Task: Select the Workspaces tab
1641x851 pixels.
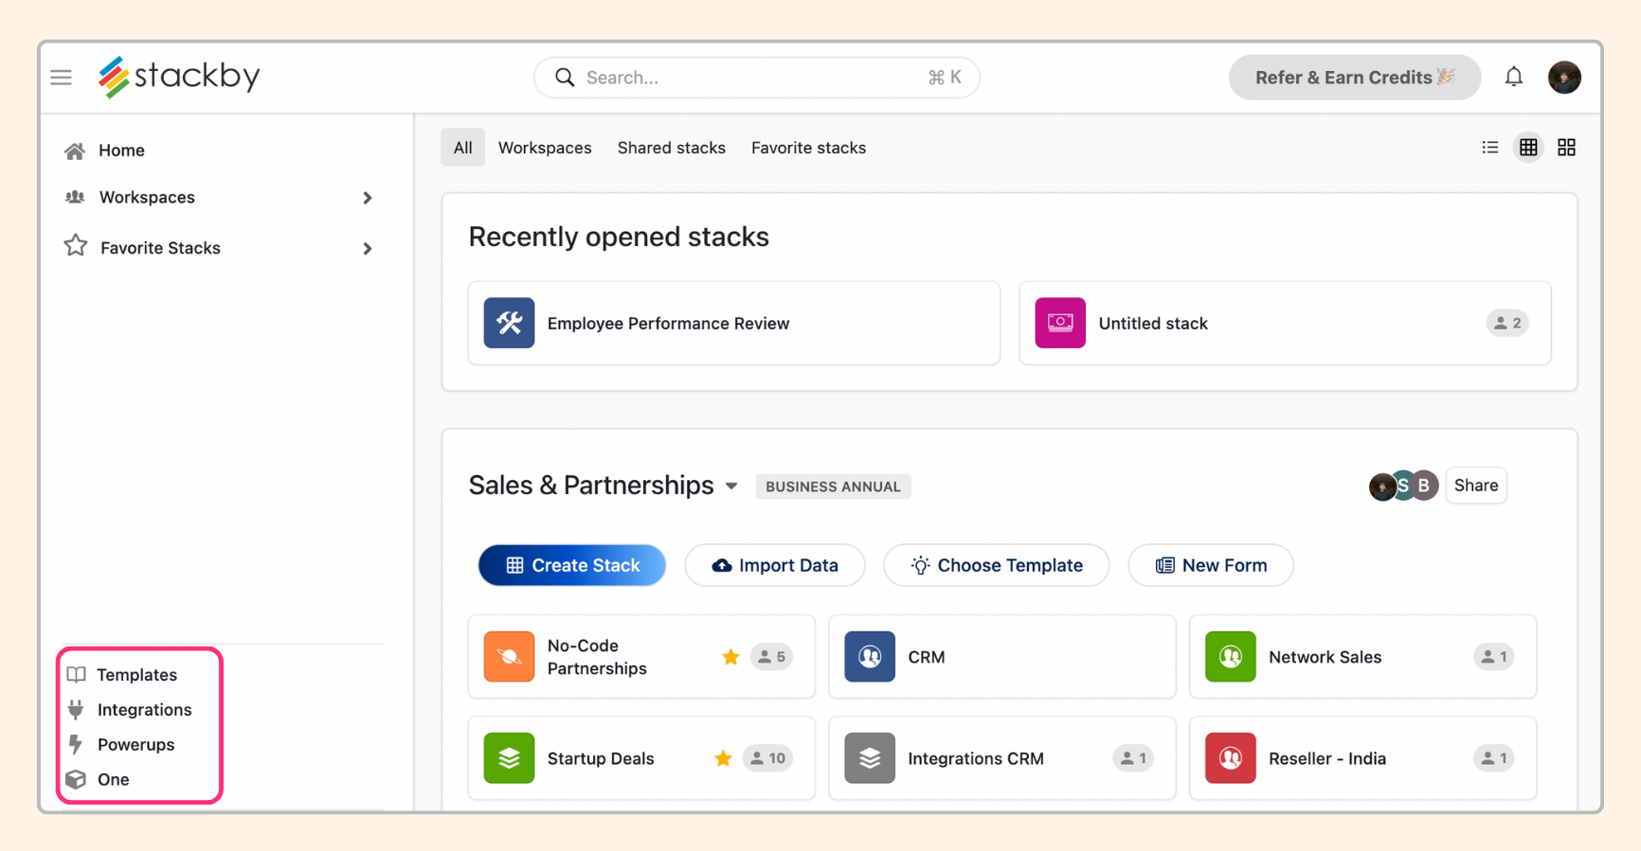Action: (x=545, y=148)
